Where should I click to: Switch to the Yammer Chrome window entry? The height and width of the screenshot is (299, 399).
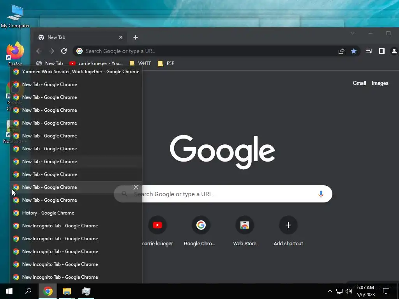point(76,72)
